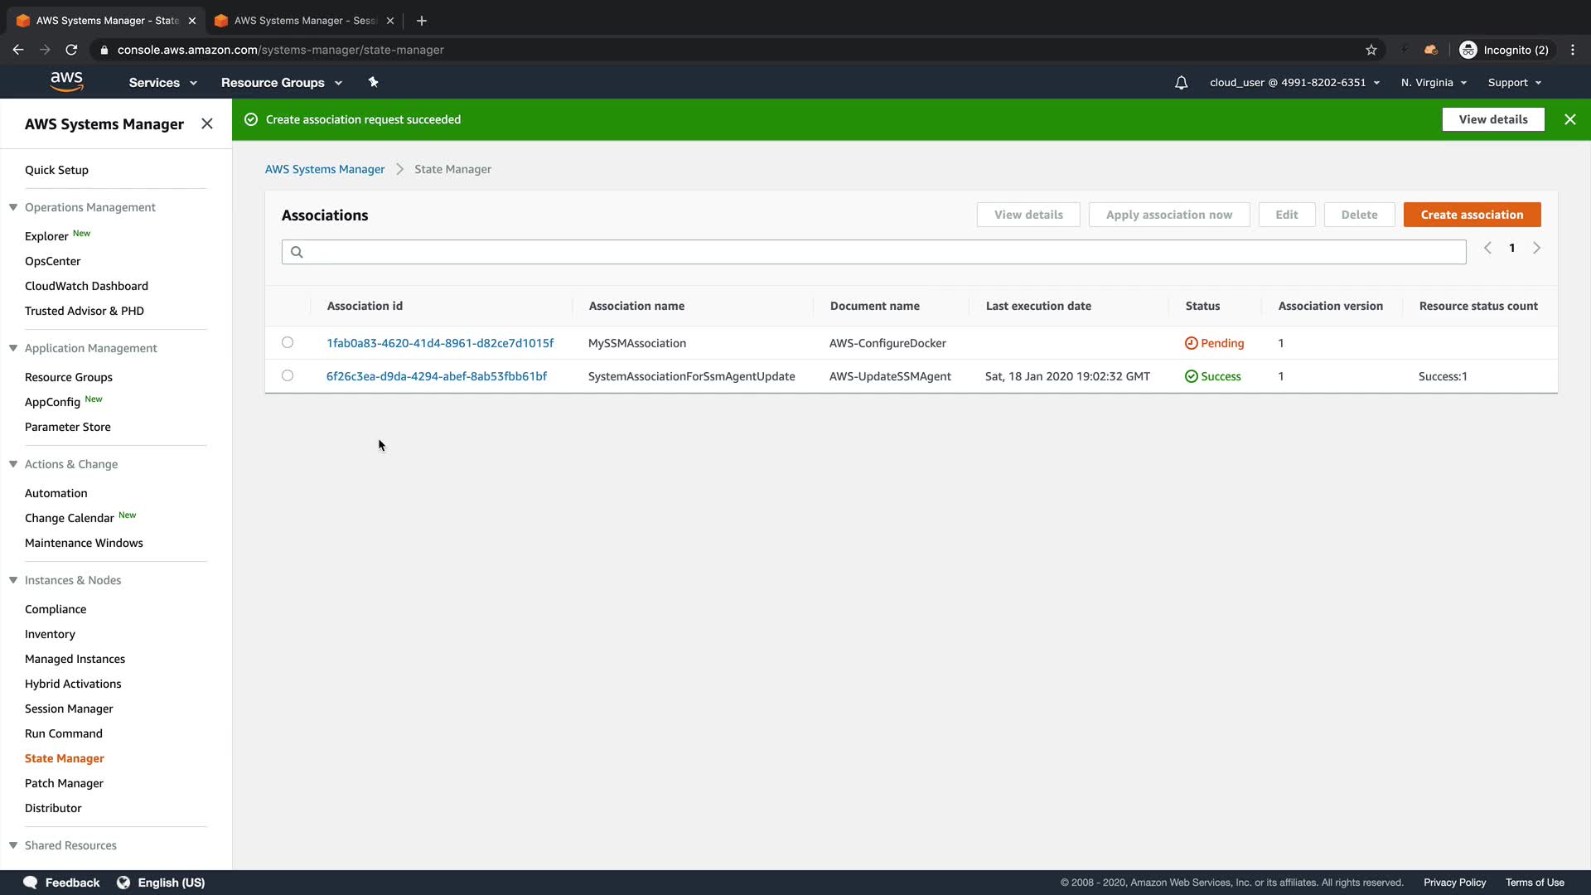The height and width of the screenshot is (895, 1591).
Task: Collapse the Instances & Nodes section
Action: tap(13, 580)
